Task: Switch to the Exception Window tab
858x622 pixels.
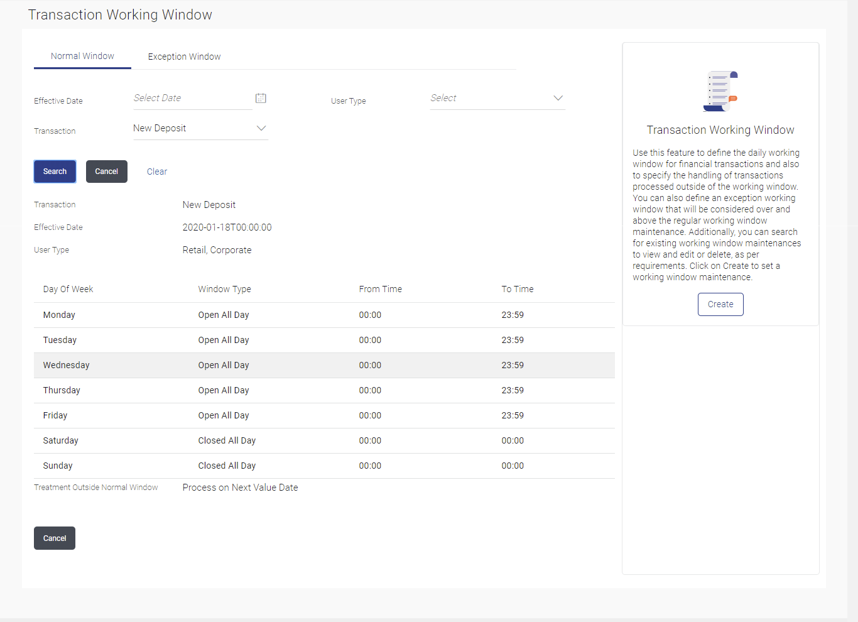Action: 184,57
